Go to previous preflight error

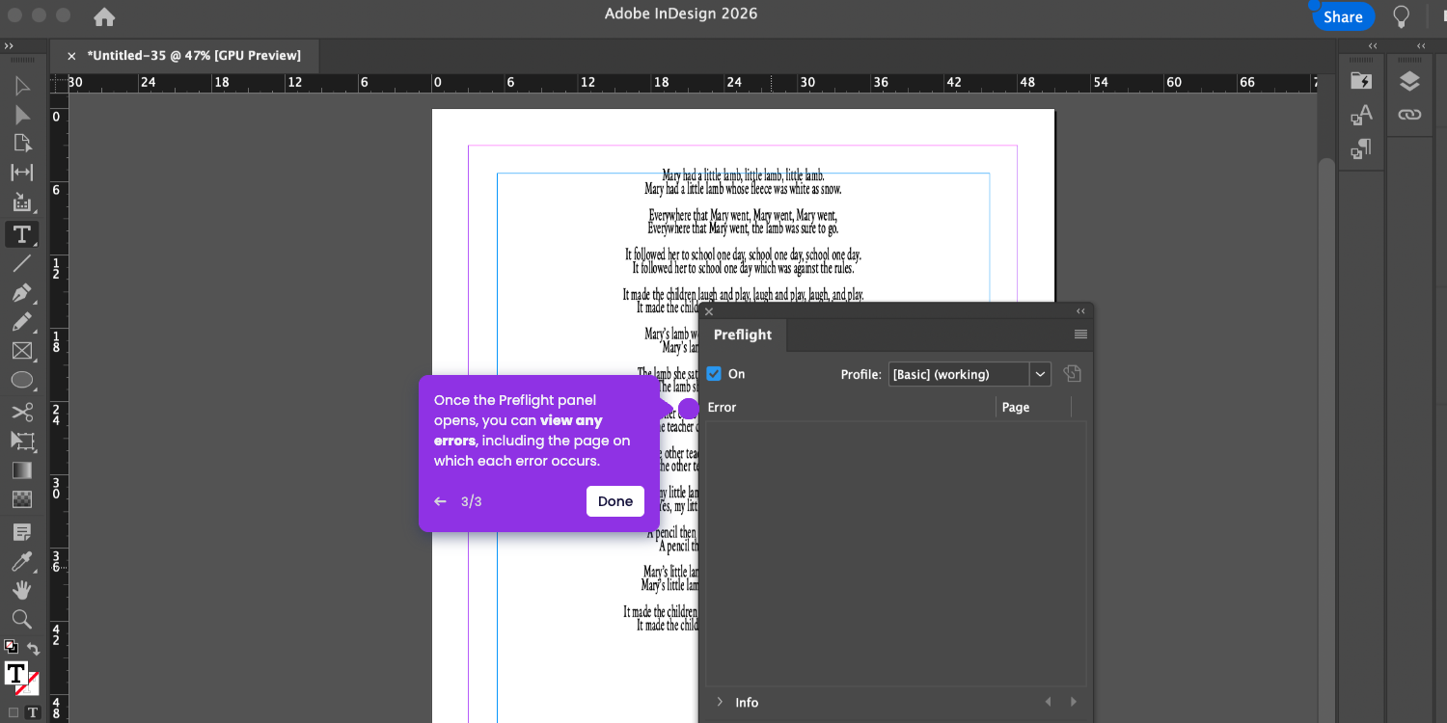pyautogui.click(x=1049, y=702)
